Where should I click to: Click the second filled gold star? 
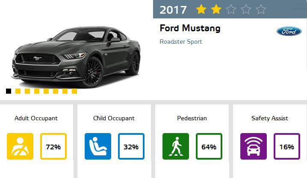click(x=216, y=9)
